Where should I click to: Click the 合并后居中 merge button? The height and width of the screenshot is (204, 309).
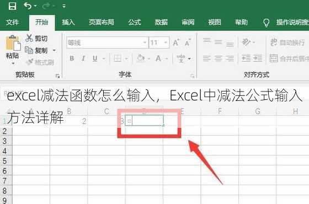[289, 58]
